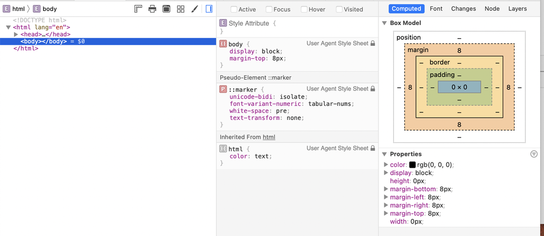Click the filter icon in the Properties header
Image resolution: width=544 pixels, height=236 pixels.
[x=534, y=154]
